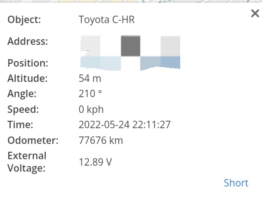This screenshot has width=262, height=197.
Task: Select the 77676 km odometer reading
Action: point(101,140)
